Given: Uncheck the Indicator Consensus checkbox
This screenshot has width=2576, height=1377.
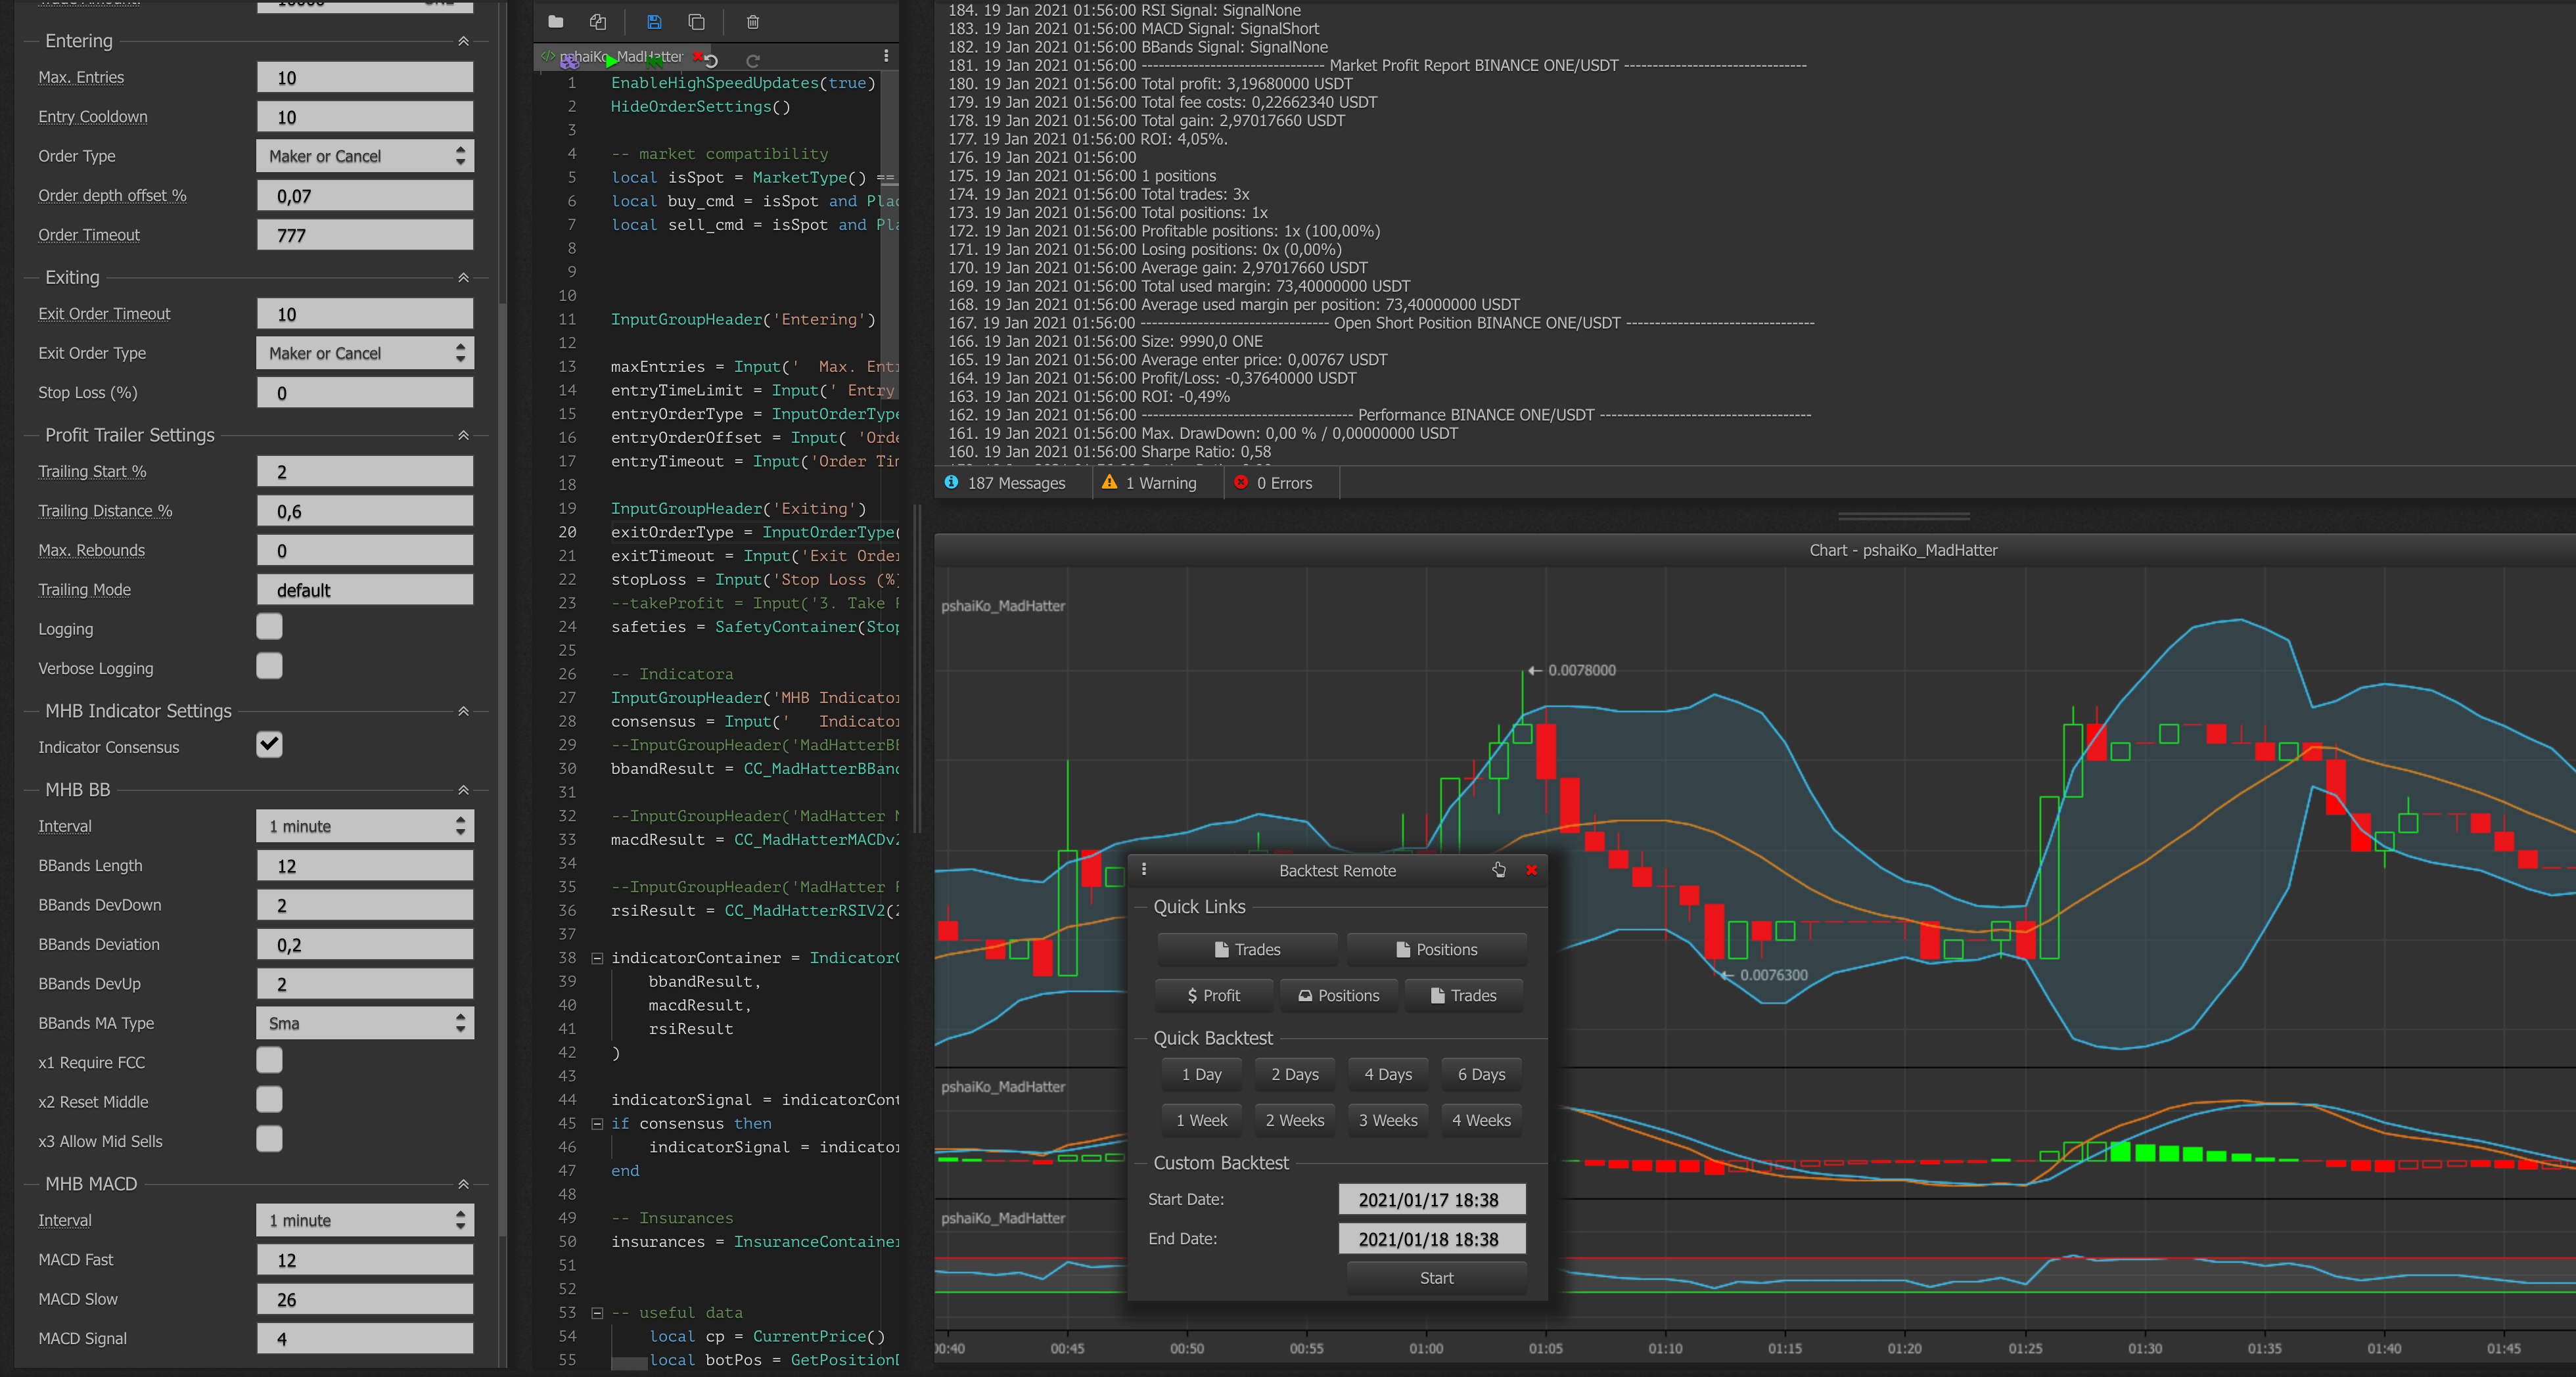Looking at the screenshot, I should [269, 745].
